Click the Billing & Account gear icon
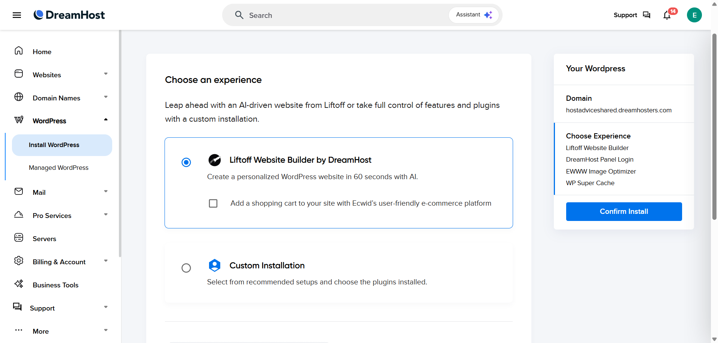718x343 pixels. pyautogui.click(x=19, y=261)
